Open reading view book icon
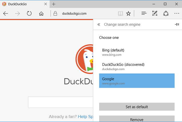 click(x=120, y=14)
